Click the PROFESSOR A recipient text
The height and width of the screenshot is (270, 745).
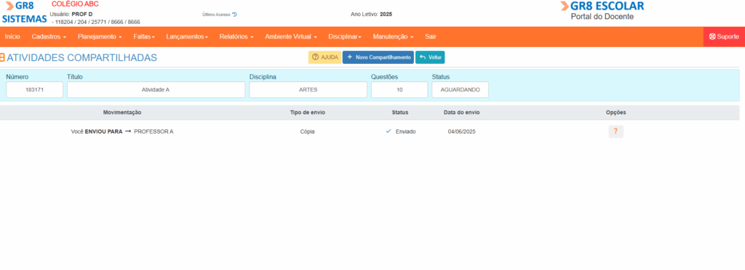pyautogui.click(x=154, y=131)
